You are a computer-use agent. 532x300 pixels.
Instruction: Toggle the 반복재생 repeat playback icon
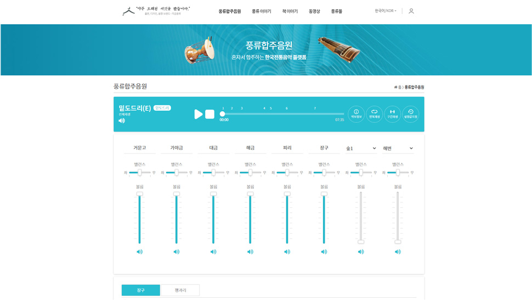[x=374, y=114]
